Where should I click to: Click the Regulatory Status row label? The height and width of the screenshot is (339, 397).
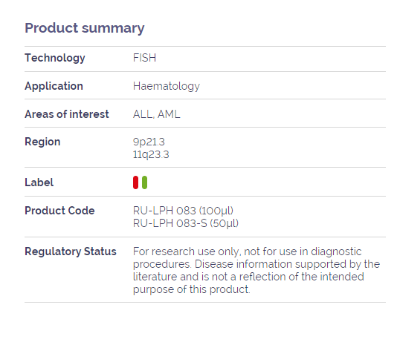coord(71,251)
